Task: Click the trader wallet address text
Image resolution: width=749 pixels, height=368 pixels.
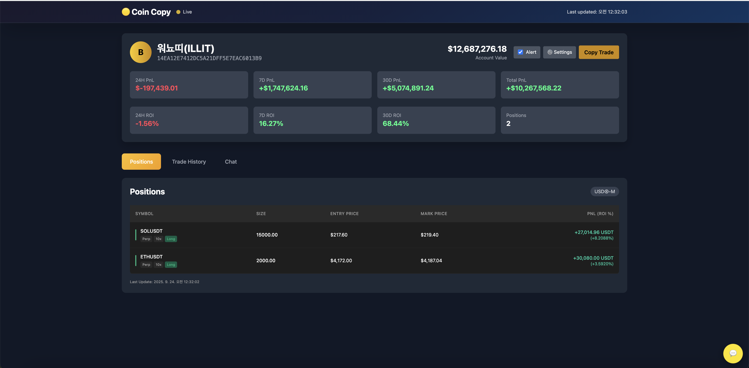Action: pyautogui.click(x=209, y=58)
